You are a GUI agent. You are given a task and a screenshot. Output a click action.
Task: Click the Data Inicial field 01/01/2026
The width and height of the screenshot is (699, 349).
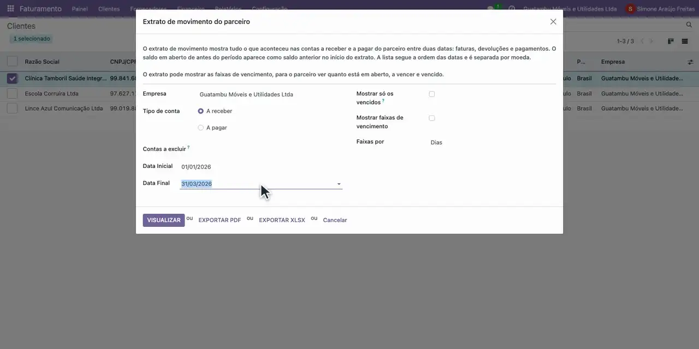[x=261, y=167]
